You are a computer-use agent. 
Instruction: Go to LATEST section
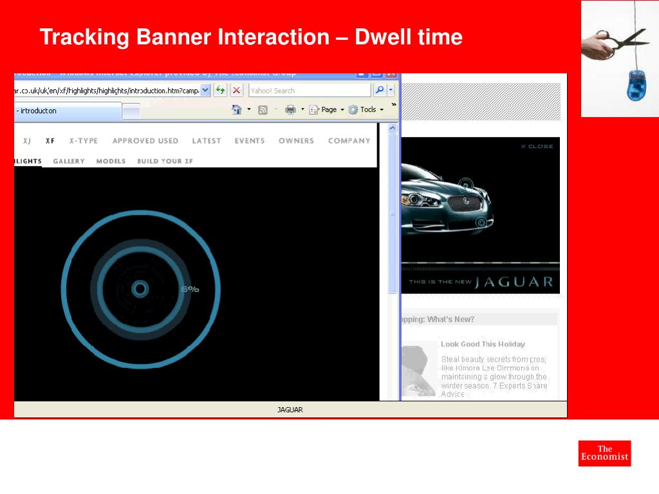coord(207,141)
